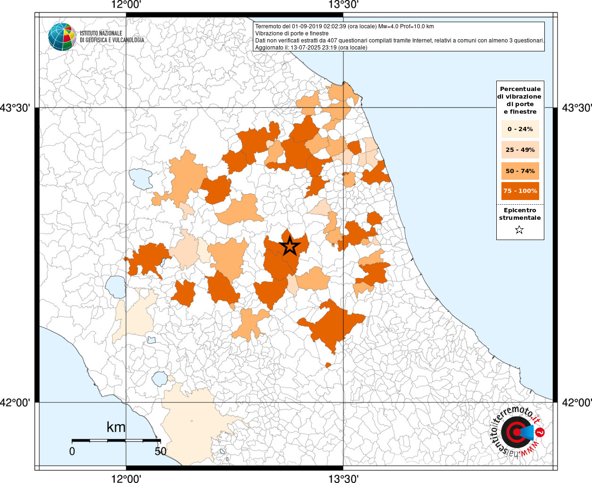Image resolution: width=592 pixels, height=483 pixels.
Task: Click the left 43°30' latitude label
Action: click(x=15, y=108)
